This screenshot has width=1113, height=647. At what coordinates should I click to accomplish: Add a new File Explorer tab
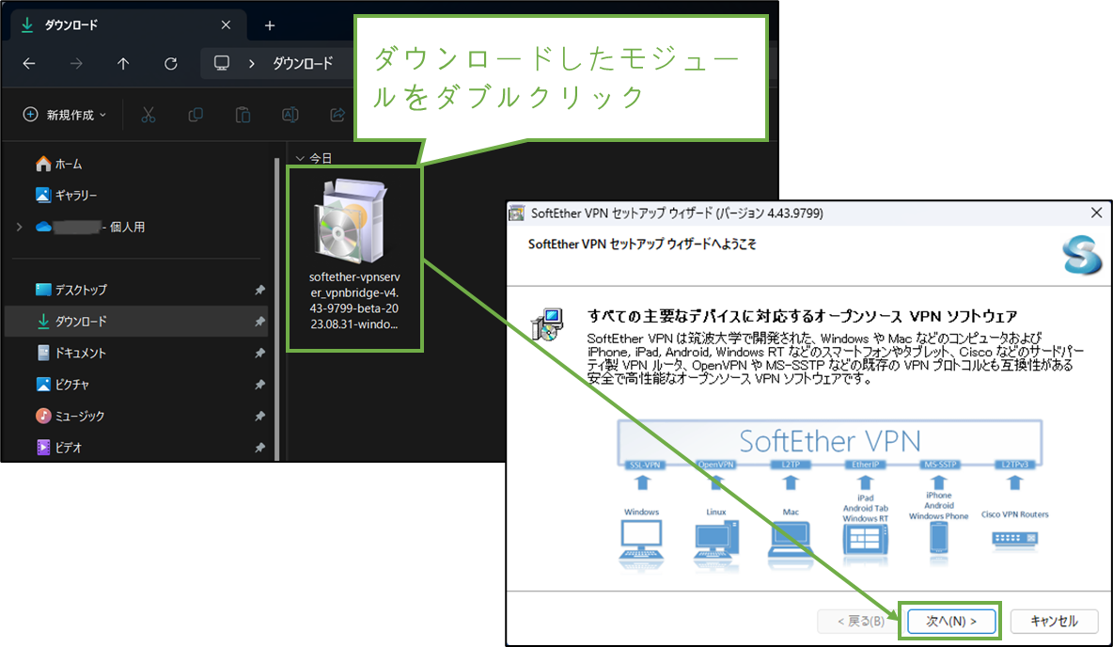click(270, 25)
